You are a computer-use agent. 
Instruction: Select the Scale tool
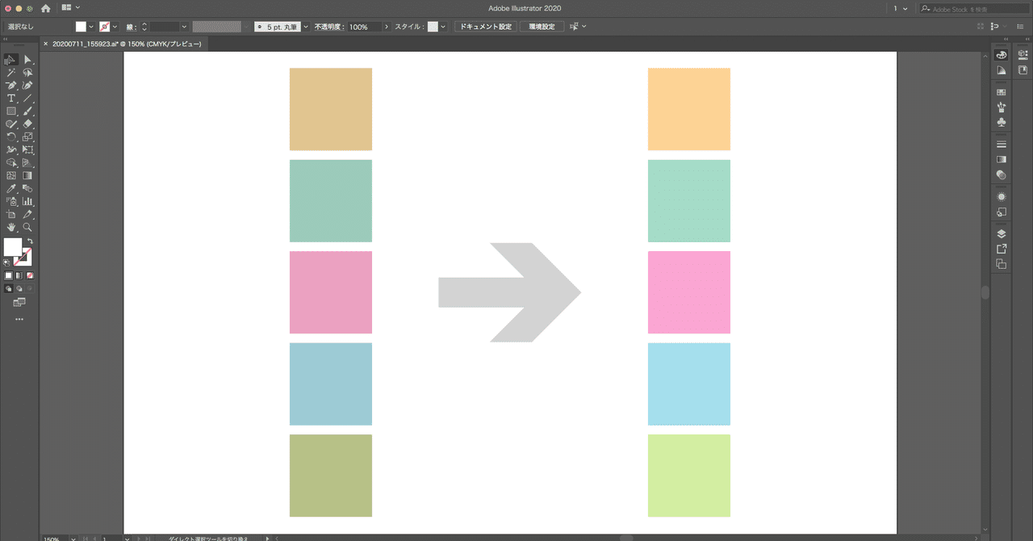(x=27, y=136)
